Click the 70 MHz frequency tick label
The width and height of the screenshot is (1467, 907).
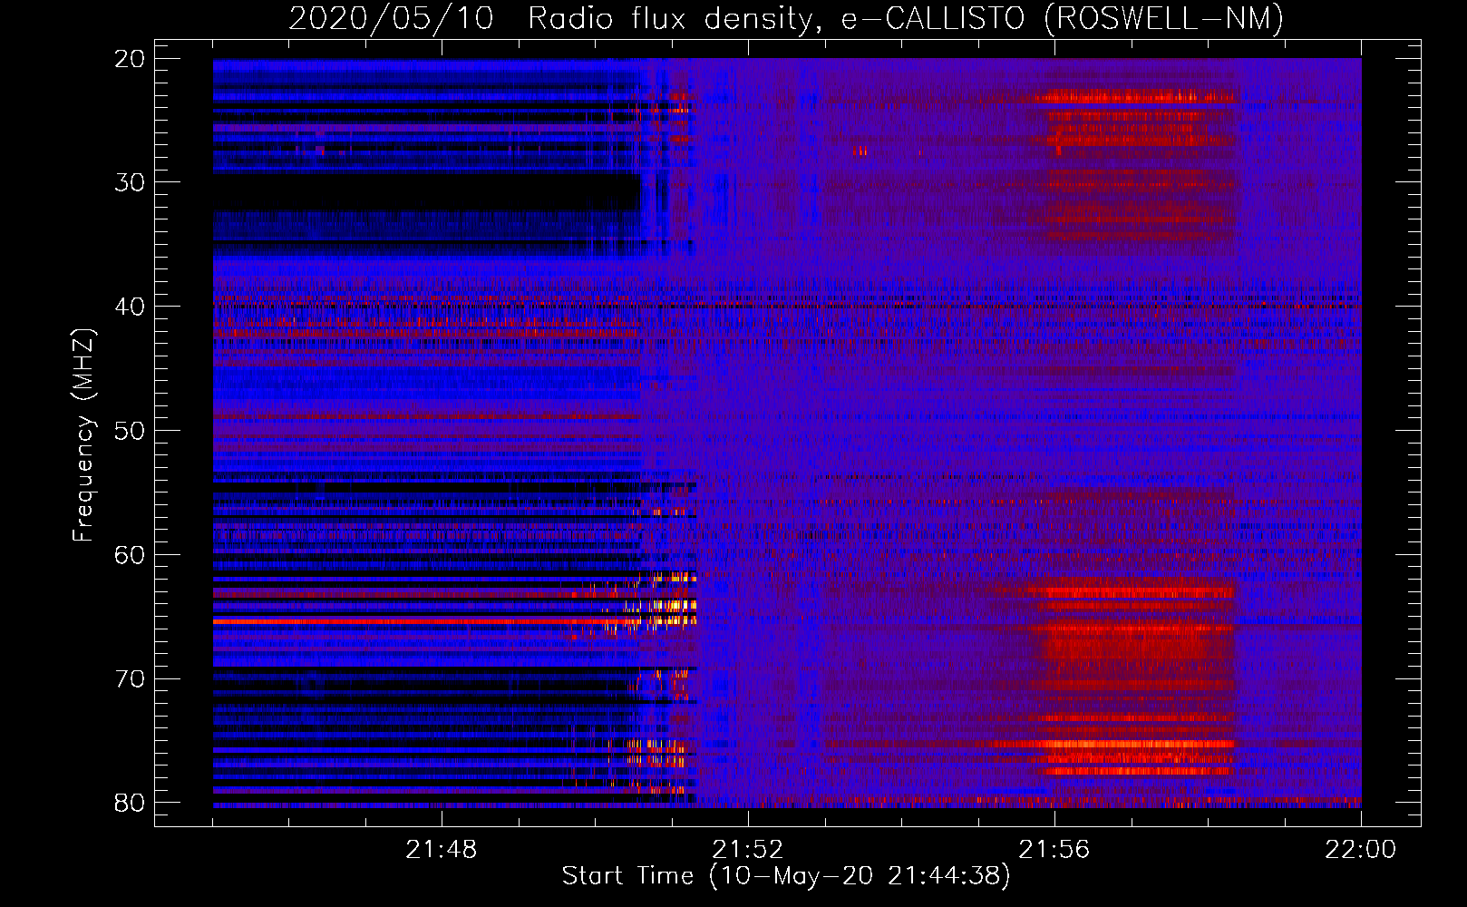point(131,679)
